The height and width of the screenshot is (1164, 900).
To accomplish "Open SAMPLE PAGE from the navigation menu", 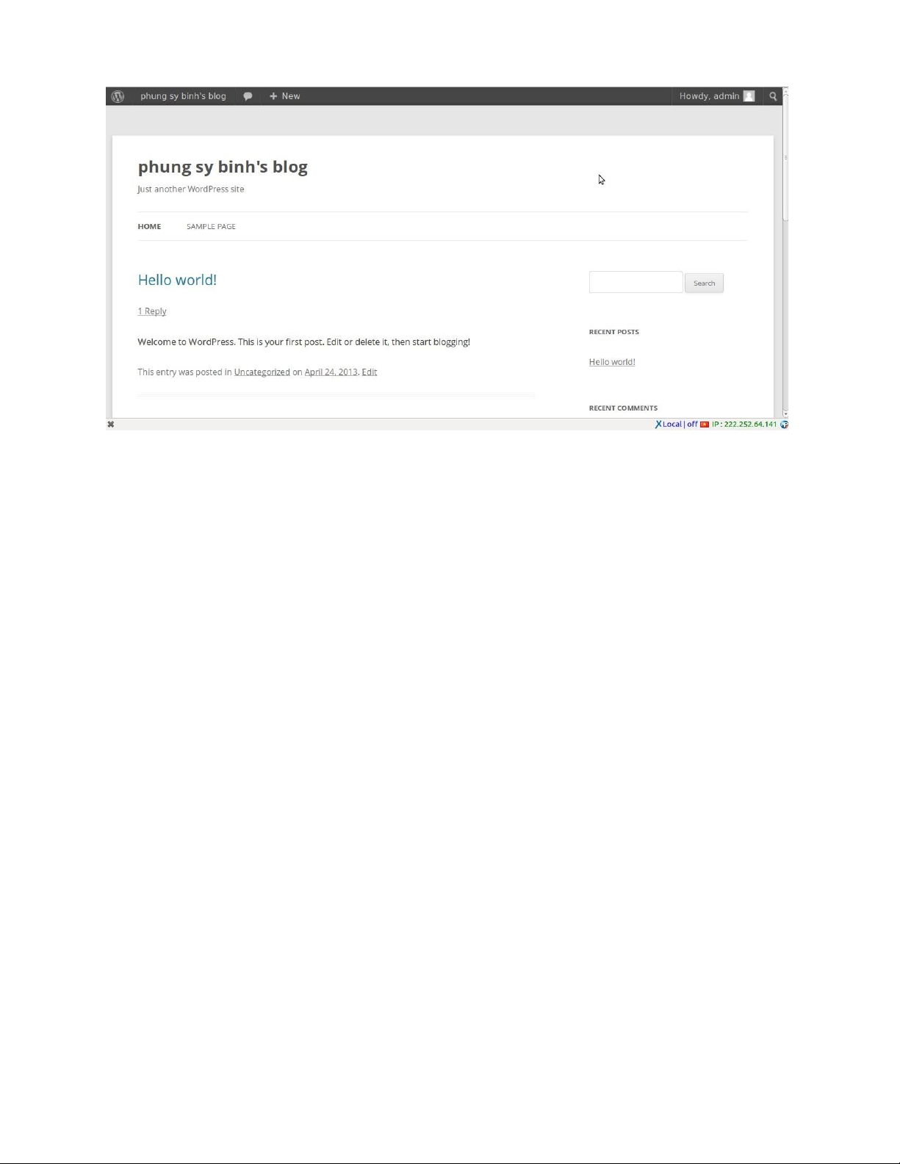I will point(211,226).
